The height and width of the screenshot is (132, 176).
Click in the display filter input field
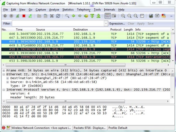58,24
